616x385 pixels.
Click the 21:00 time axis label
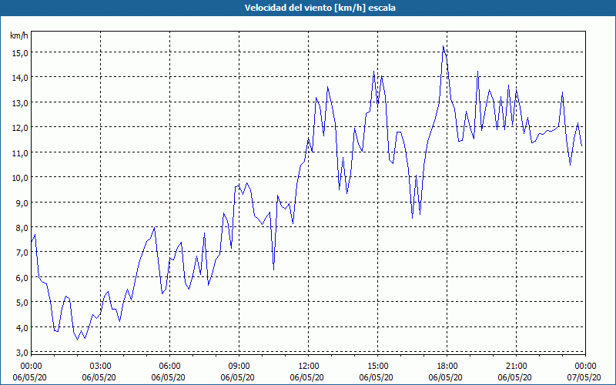[516, 366]
